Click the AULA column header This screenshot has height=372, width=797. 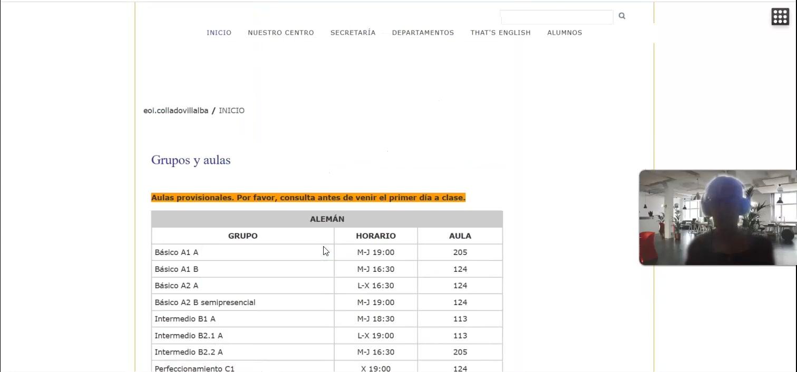coord(460,236)
